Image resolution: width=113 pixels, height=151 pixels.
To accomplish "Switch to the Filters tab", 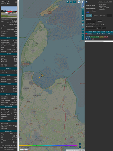I will click(x=96, y=16).
